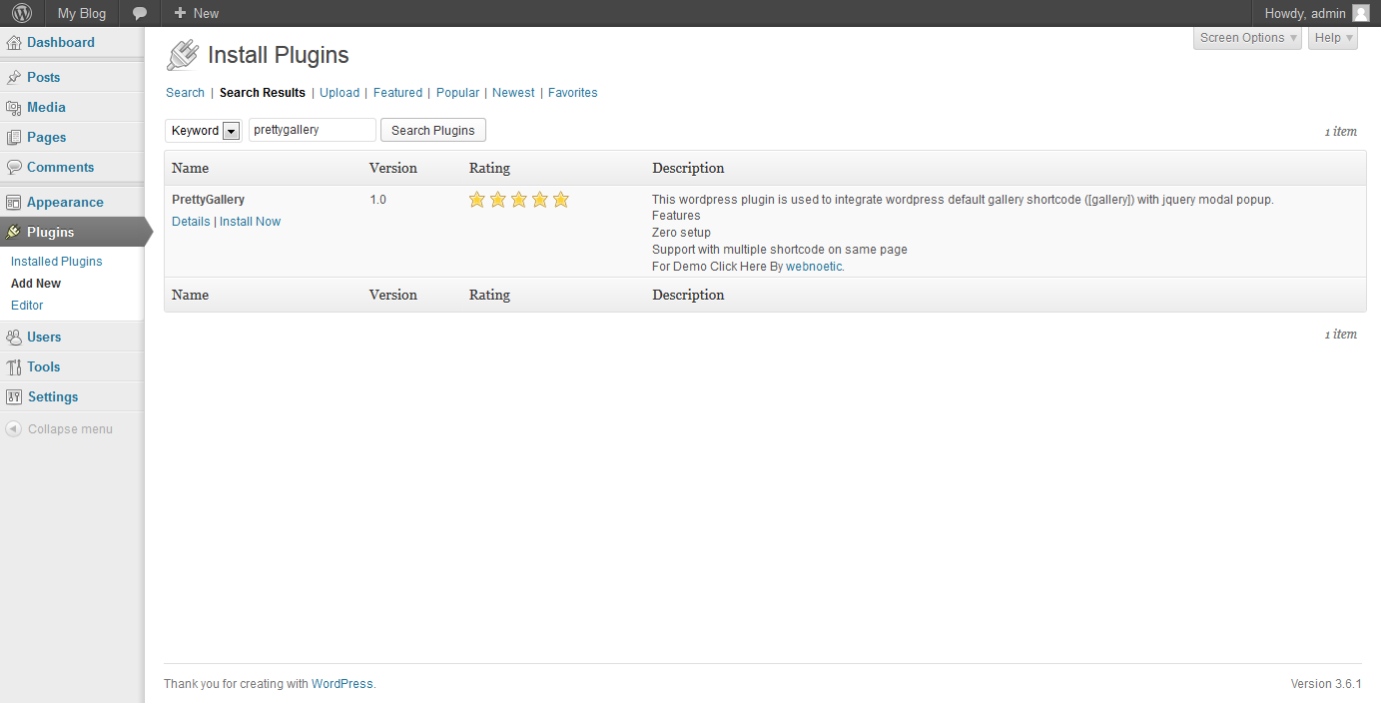1381x703 pixels.
Task: Open the comments bubble icon in toolbar
Action: [x=140, y=13]
